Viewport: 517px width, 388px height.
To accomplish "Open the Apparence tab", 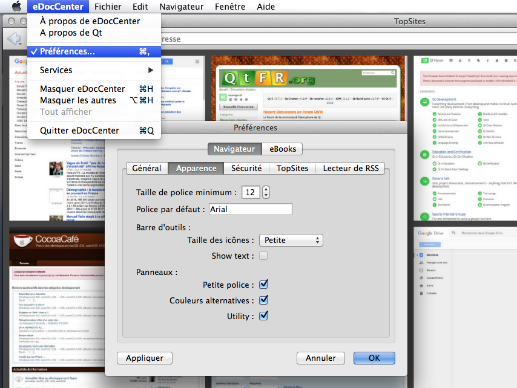I will tap(196, 168).
